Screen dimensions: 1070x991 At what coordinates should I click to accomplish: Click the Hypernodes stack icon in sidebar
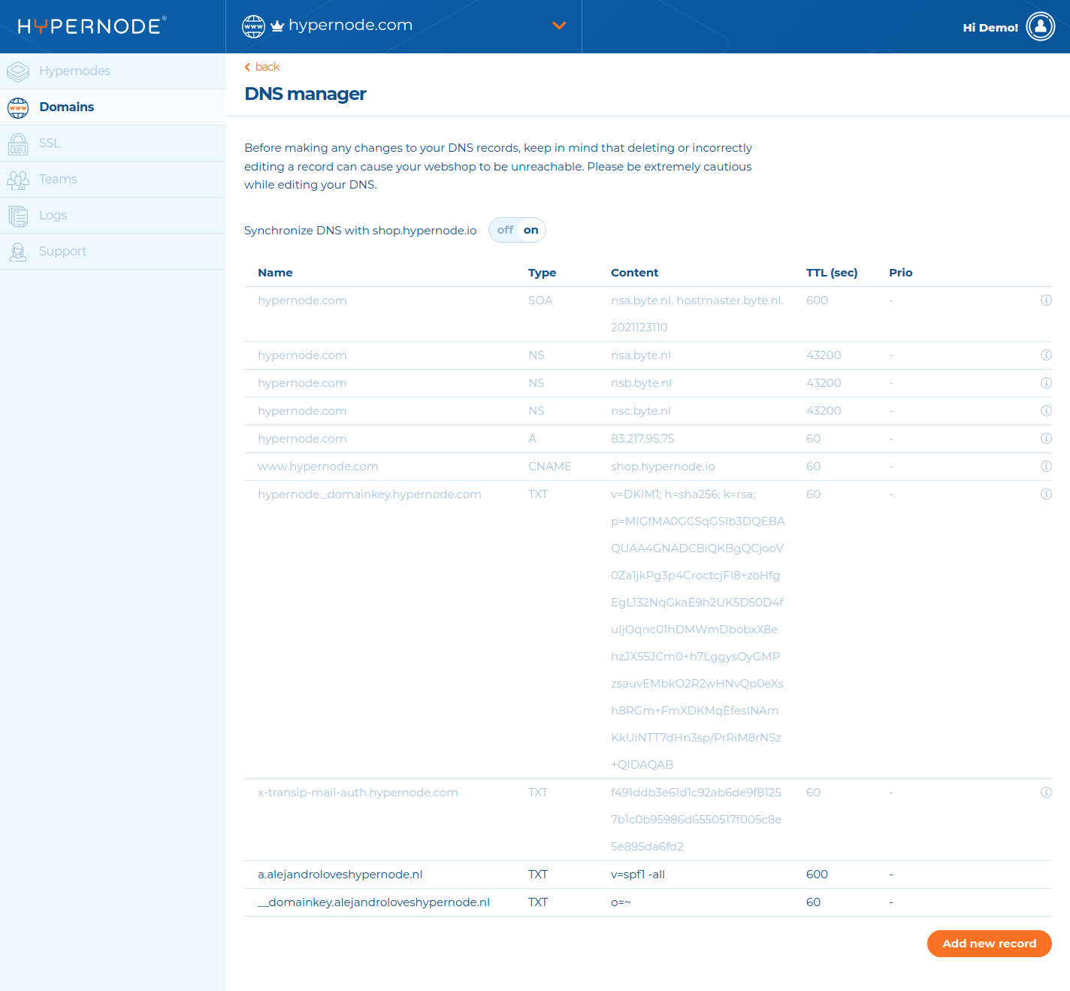[x=18, y=71]
